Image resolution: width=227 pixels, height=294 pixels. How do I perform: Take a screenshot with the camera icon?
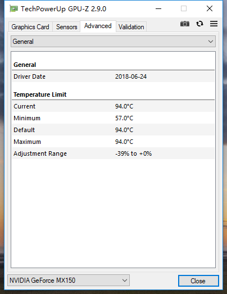185,24
